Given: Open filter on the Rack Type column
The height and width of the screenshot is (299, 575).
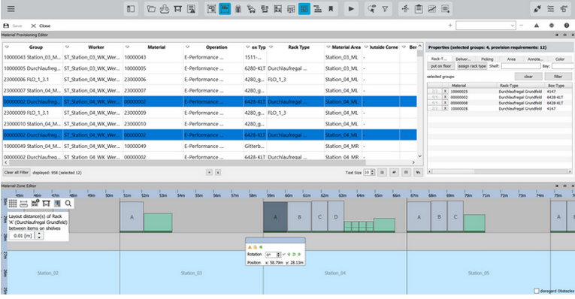Looking at the screenshot, I should pos(271,47).
